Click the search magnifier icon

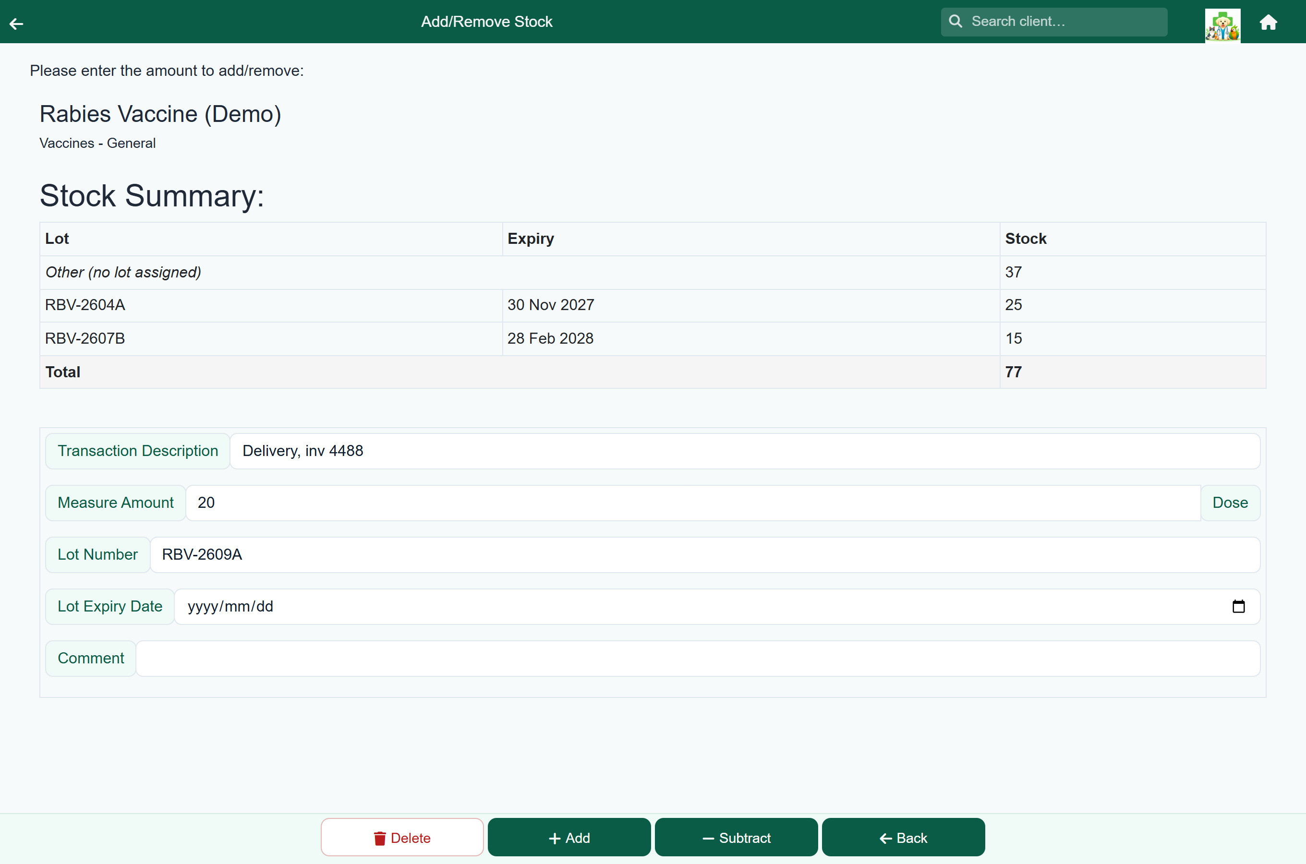click(x=955, y=22)
